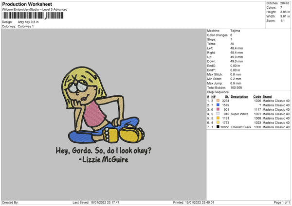Click the Max Jump value 6.9 mm
The height and width of the screenshot is (206, 292).
[236, 83]
